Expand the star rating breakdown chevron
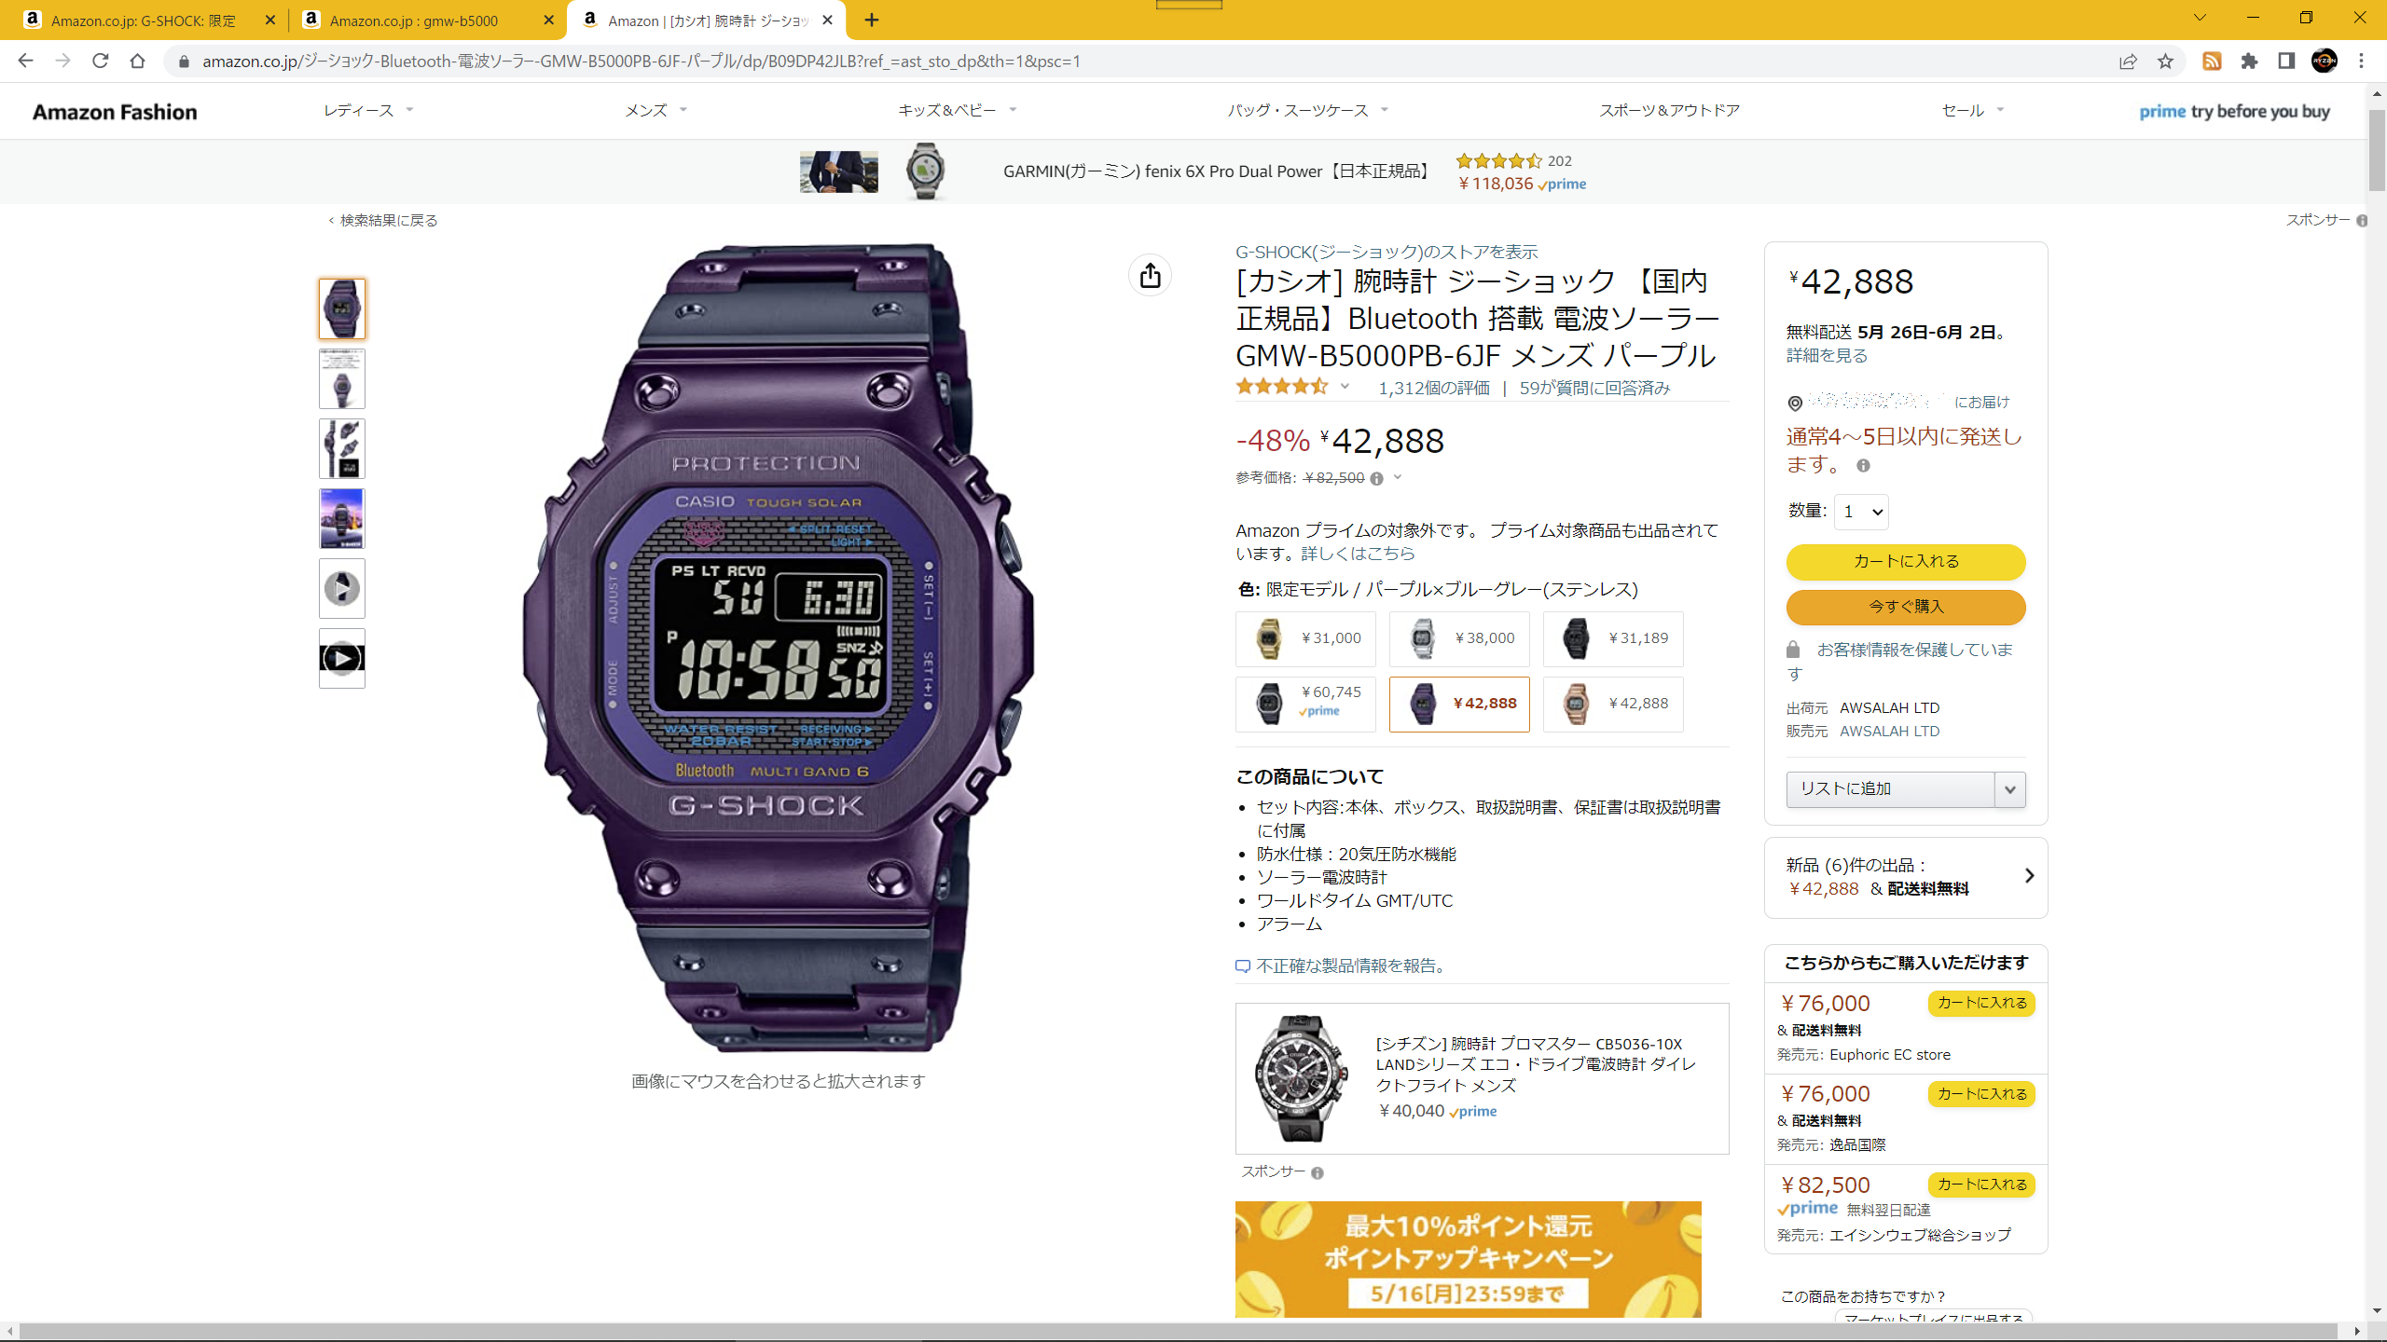The image size is (2387, 1342). 1345,387
